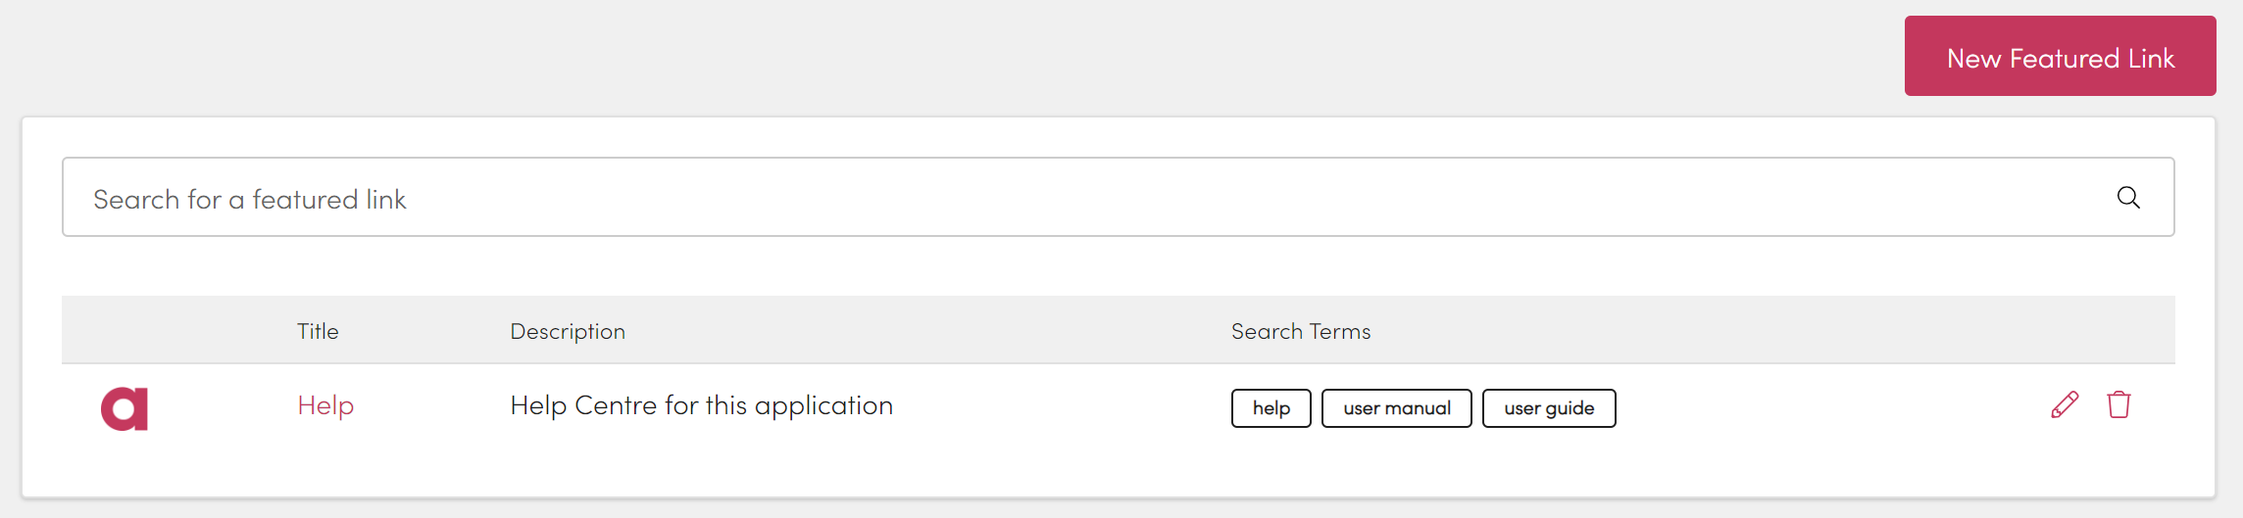The image size is (2243, 518).
Task: Delete the Help featured link via trash icon
Action: [x=2118, y=405]
